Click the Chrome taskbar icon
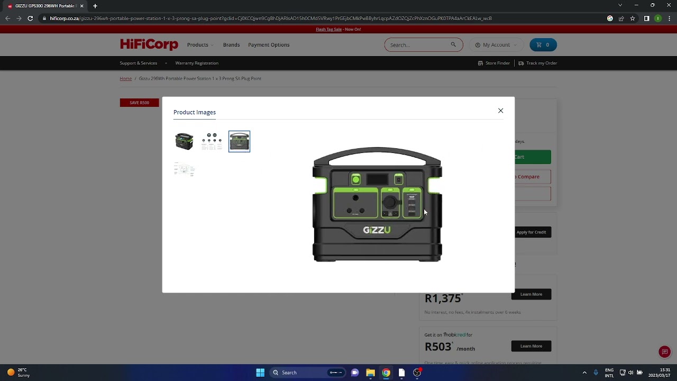Image resolution: width=677 pixels, height=381 pixels. point(386,373)
